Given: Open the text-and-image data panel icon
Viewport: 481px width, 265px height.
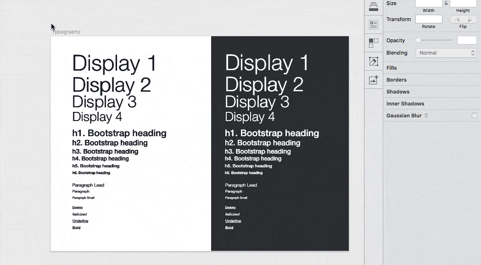Looking at the screenshot, I should (x=373, y=24).
